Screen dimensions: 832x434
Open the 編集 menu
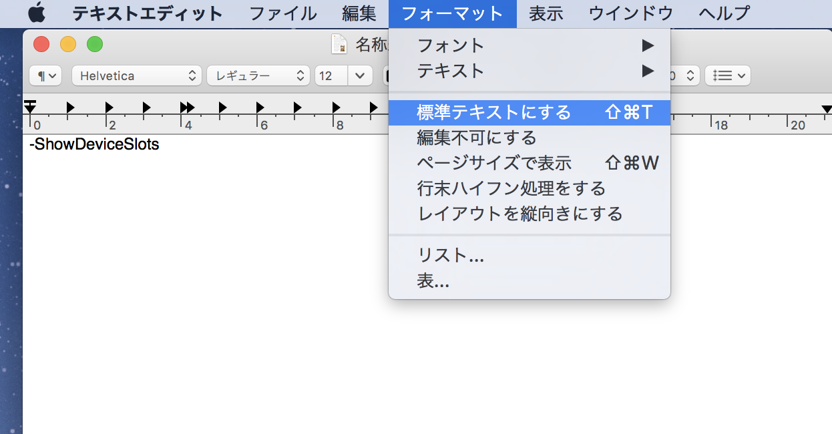coord(359,13)
